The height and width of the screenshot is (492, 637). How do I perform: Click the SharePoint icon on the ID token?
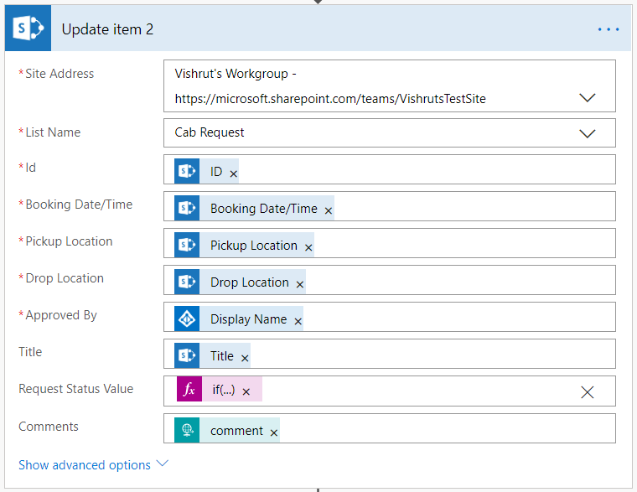[187, 171]
